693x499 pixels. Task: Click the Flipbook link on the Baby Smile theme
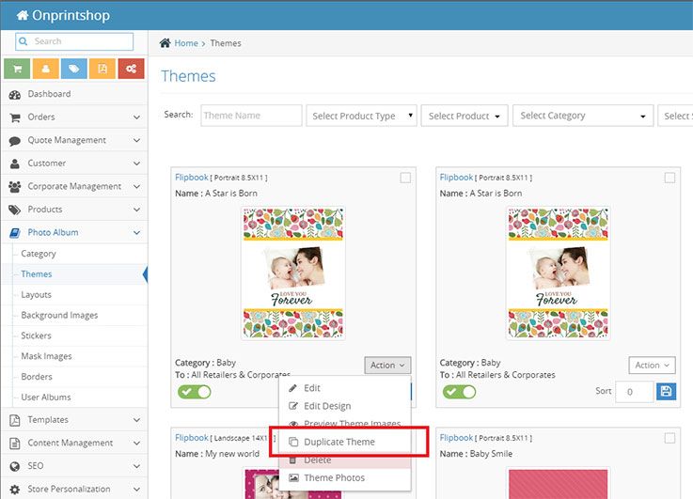click(x=456, y=438)
